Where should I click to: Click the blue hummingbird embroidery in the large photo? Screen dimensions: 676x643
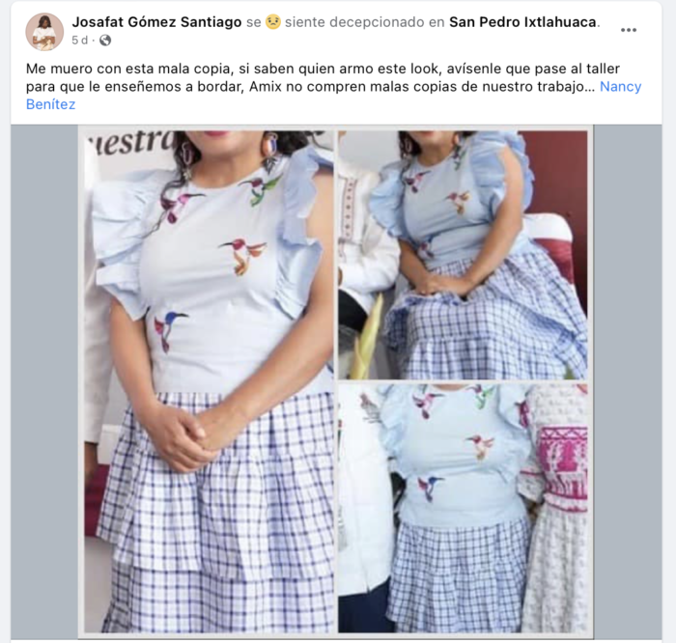pos(169,329)
